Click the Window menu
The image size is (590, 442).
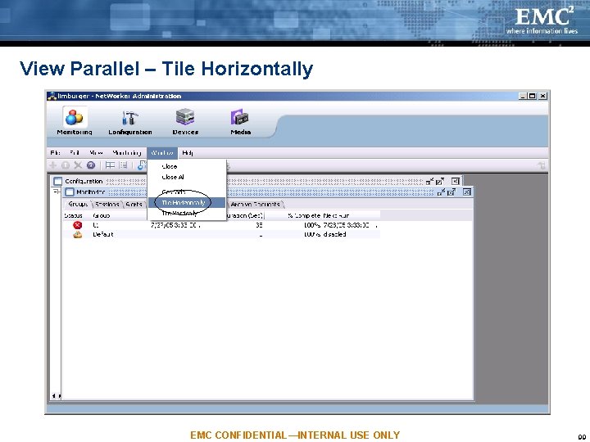(162, 152)
